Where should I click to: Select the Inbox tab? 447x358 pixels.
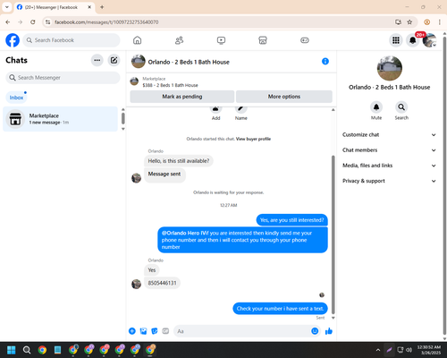[x=16, y=98]
